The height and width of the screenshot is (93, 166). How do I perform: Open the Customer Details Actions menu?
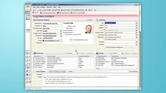[90, 20]
